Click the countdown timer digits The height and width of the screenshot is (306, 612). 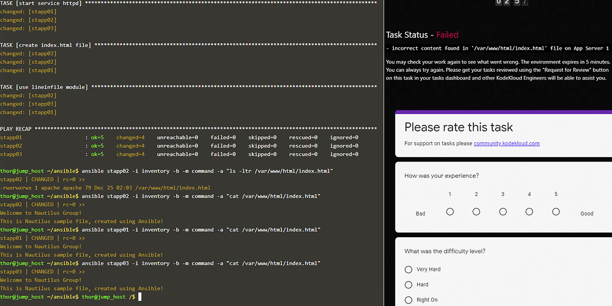pos(512,2)
